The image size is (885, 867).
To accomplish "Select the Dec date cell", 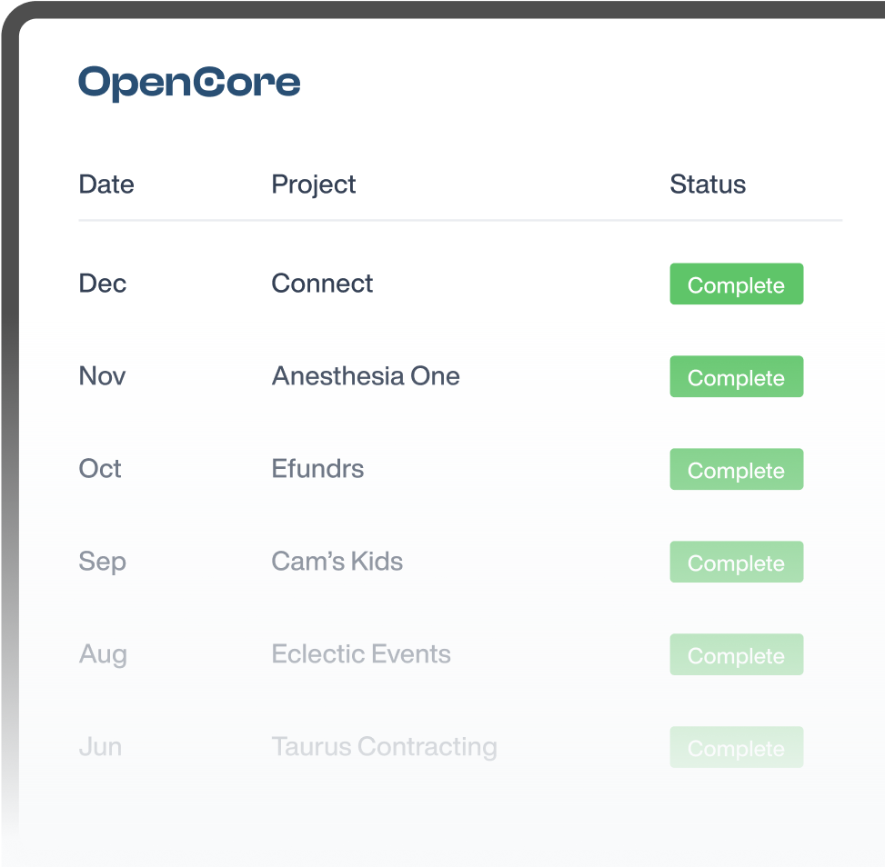I will tap(102, 284).
